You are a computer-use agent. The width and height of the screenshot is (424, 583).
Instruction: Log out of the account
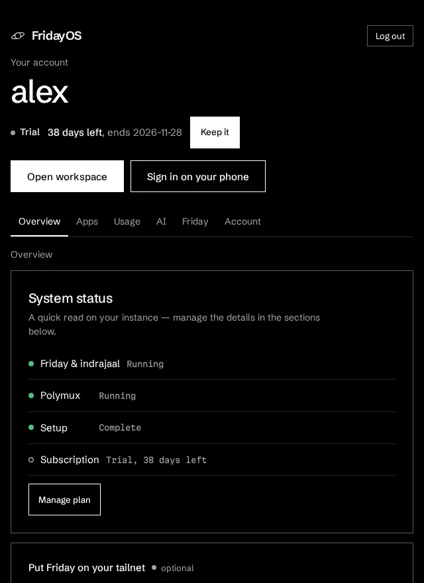click(x=390, y=36)
